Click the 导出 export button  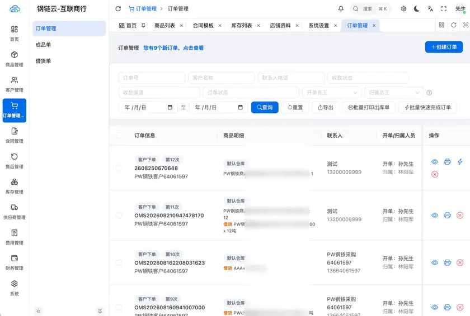pyautogui.click(x=326, y=107)
